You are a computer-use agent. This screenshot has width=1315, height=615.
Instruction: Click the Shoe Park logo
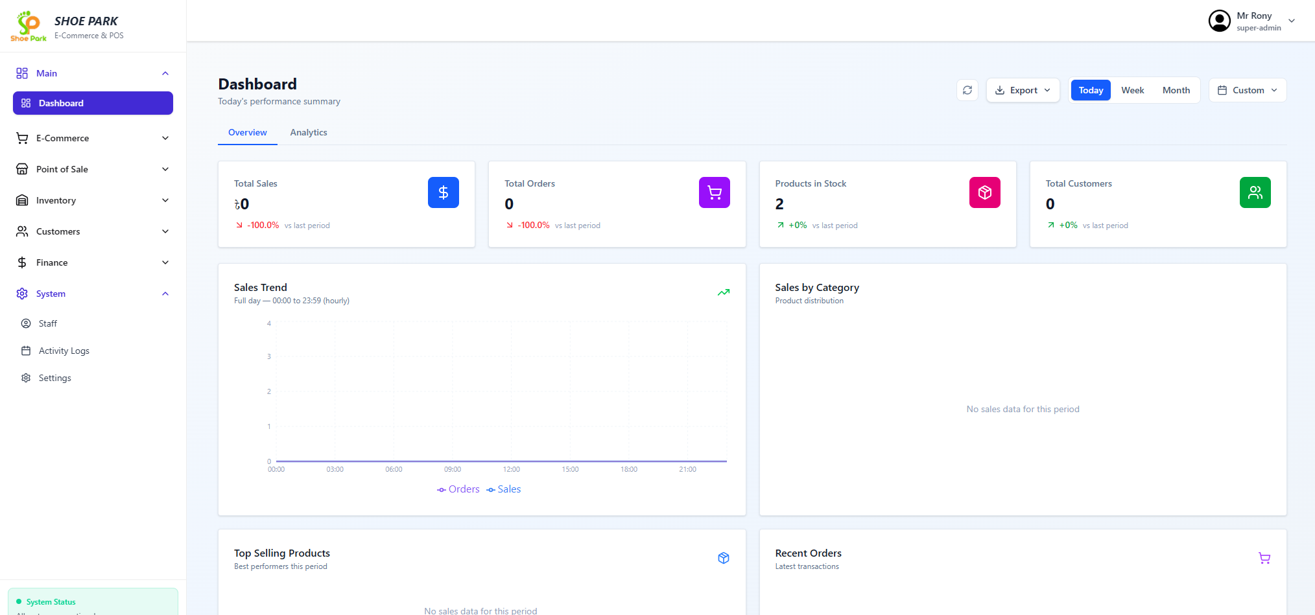[x=29, y=26]
